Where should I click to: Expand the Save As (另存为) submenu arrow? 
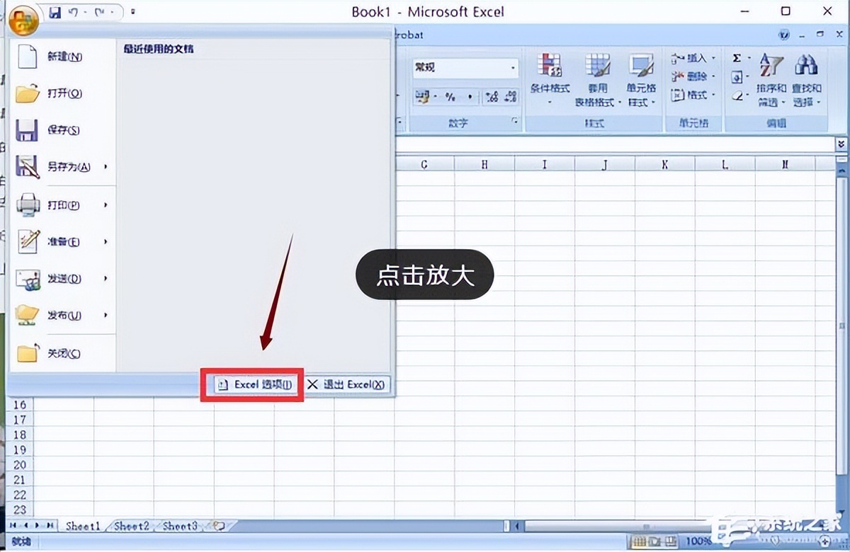(106, 167)
